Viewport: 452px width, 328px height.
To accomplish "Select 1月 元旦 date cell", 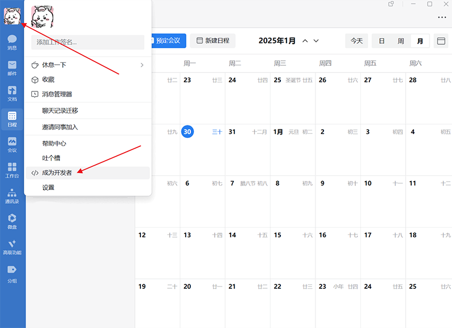I will 293,150.
